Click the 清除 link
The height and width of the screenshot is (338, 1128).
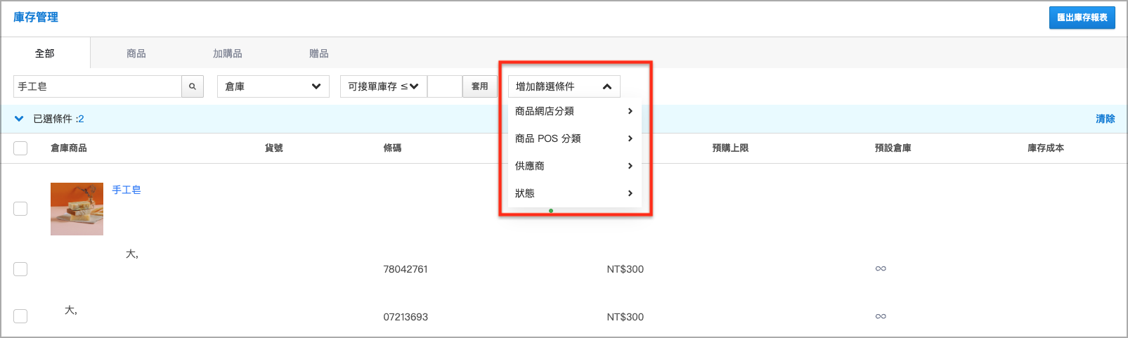point(1106,119)
